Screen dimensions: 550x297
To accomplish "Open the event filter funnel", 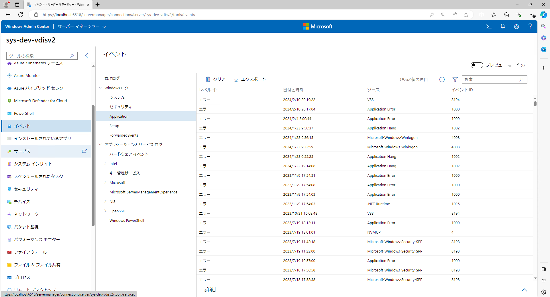I will click(x=455, y=79).
